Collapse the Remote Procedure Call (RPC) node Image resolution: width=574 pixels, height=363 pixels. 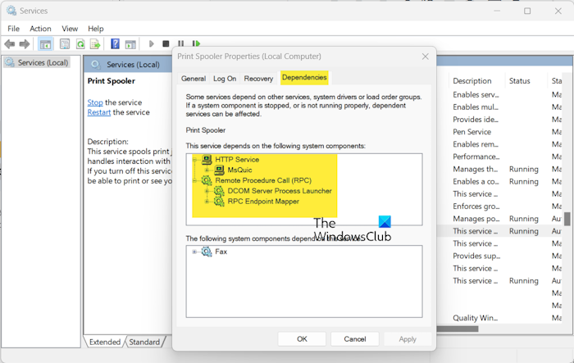point(195,180)
